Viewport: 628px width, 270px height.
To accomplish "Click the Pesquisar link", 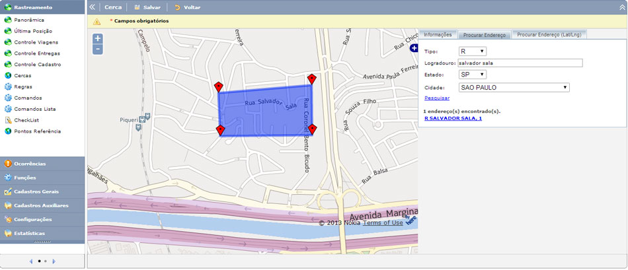I will click(x=437, y=98).
